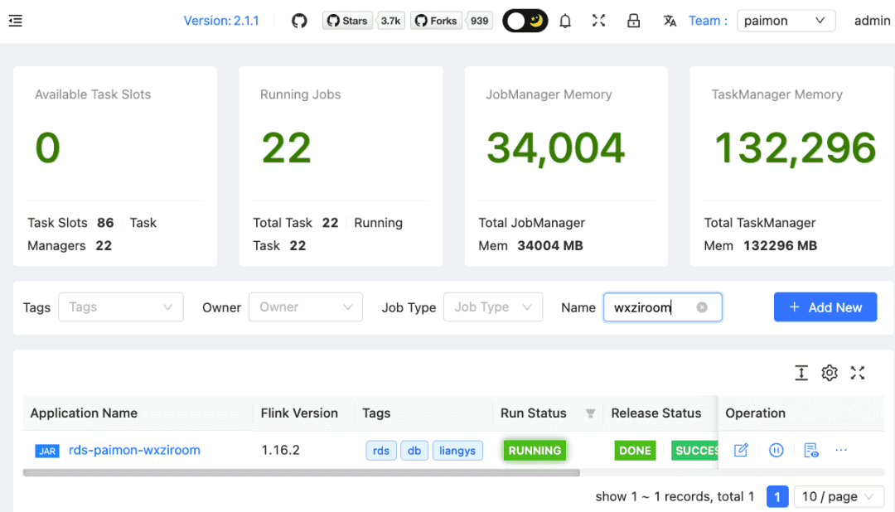Toggle table fullscreen mode

coord(858,373)
